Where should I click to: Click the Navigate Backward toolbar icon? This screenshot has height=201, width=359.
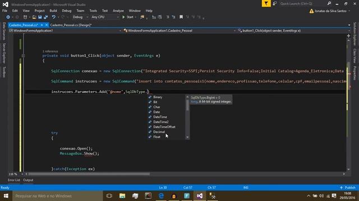[x=8, y=17]
